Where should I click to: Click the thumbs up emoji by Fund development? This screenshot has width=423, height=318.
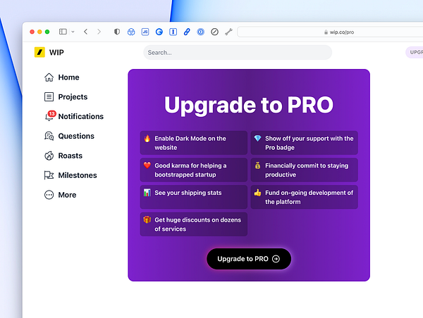pos(257,193)
